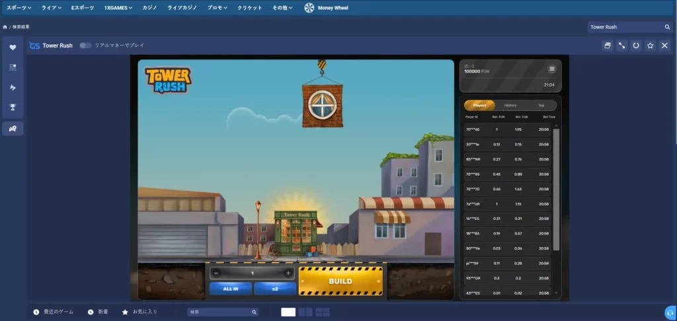
Task: Select player row 16***ES
Action: (x=507, y=219)
